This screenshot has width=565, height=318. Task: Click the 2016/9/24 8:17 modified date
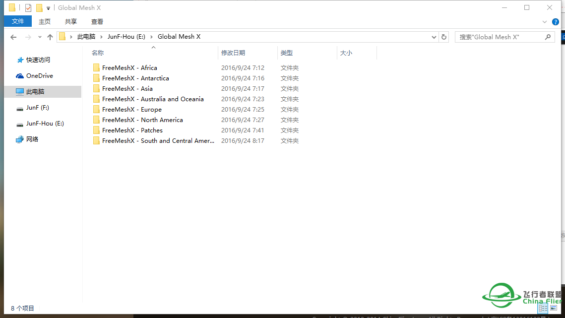point(243,141)
